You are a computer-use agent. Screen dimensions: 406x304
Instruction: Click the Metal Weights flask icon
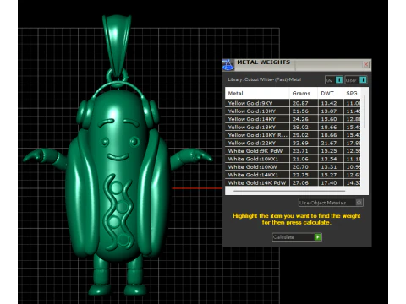[x=228, y=65]
